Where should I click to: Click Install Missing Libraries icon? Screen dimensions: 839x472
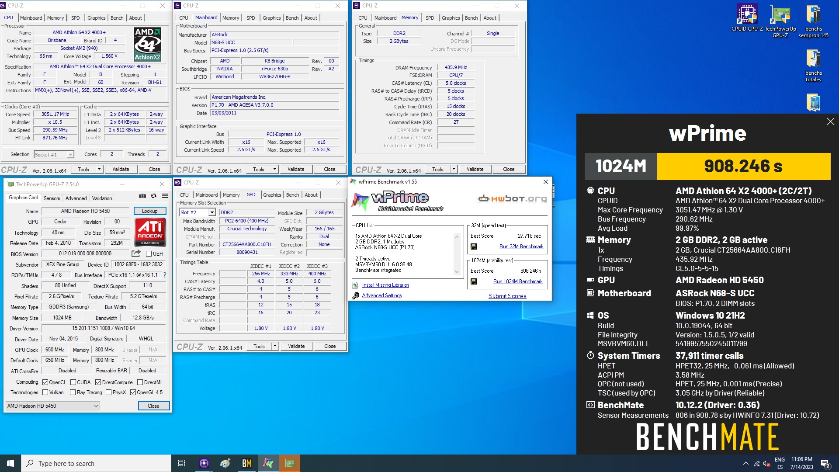click(x=355, y=285)
